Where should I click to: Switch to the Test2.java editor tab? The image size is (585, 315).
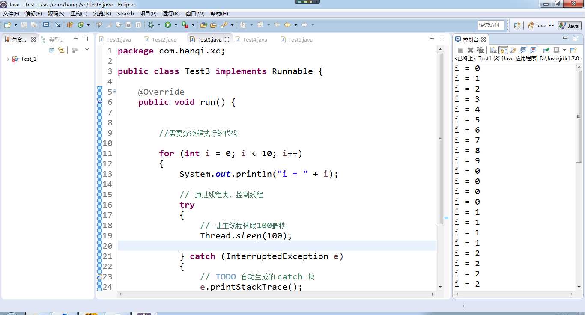[160, 39]
